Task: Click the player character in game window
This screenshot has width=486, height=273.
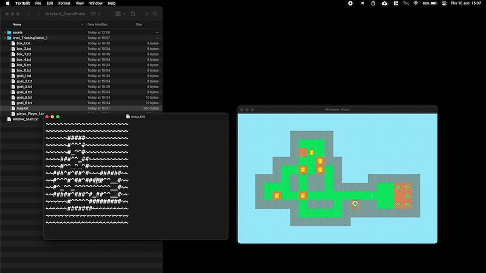Action: (355, 204)
